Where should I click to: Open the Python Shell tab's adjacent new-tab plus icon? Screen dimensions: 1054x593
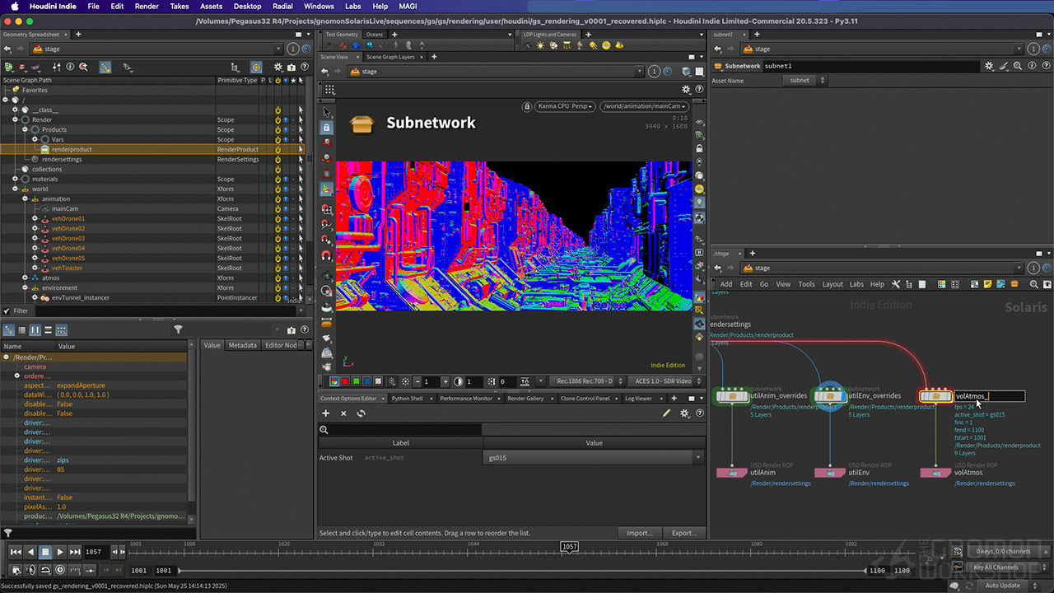click(674, 397)
